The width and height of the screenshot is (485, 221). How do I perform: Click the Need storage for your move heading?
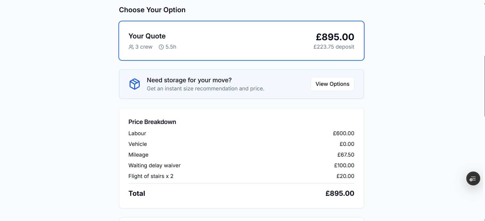(189, 80)
